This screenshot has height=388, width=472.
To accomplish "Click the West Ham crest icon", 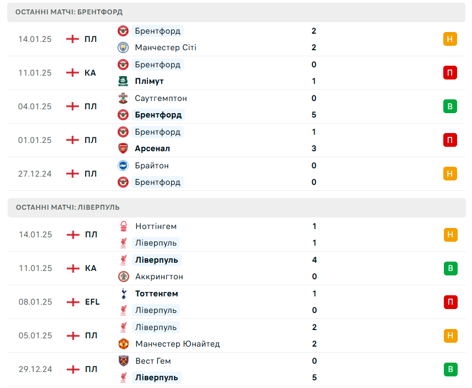I will click(x=124, y=360).
